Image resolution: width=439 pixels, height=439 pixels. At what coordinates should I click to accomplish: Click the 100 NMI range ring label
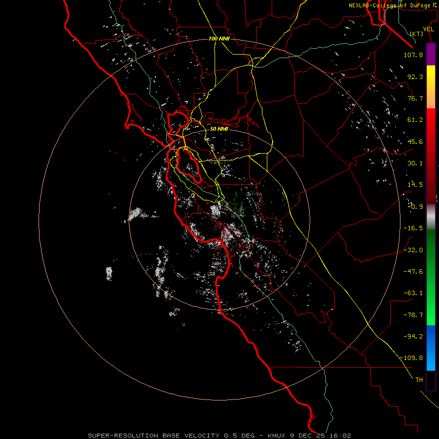pyautogui.click(x=219, y=39)
